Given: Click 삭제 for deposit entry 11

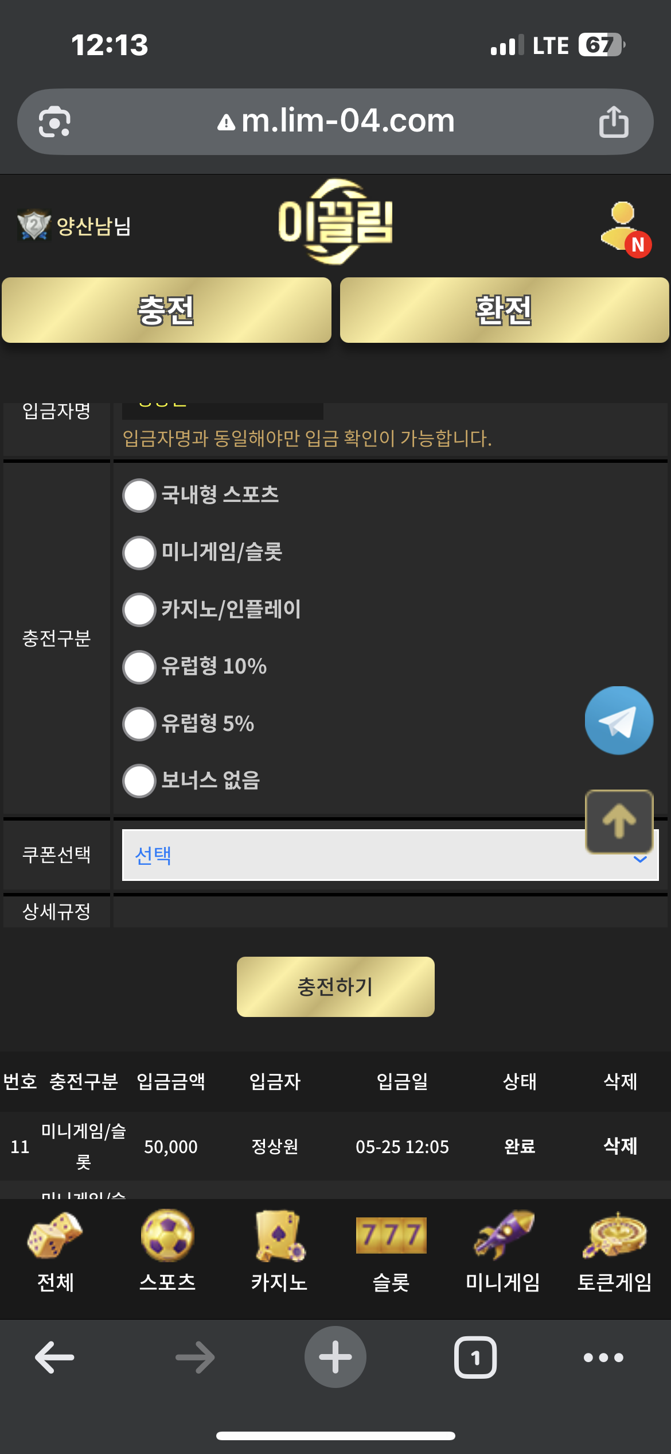Looking at the screenshot, I should point(620,1146).
